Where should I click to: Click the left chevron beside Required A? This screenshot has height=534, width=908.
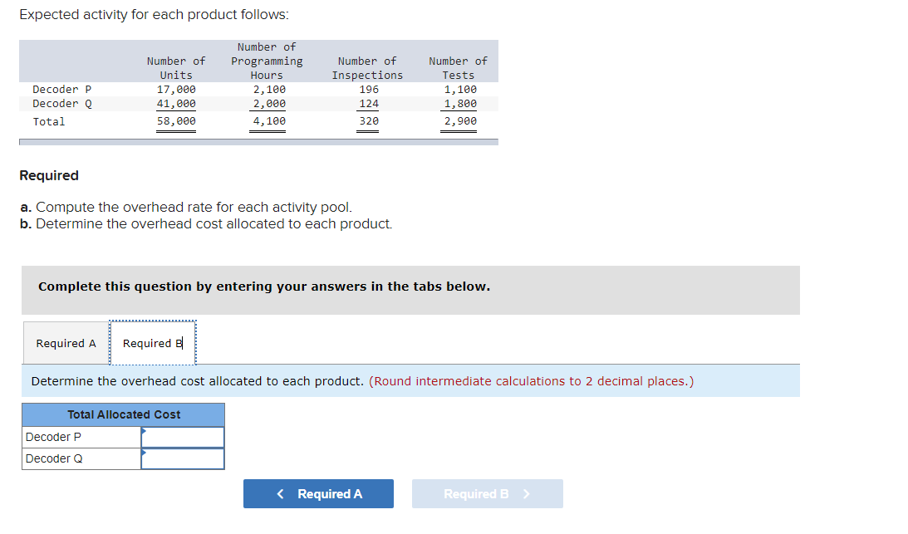point(279,493)
